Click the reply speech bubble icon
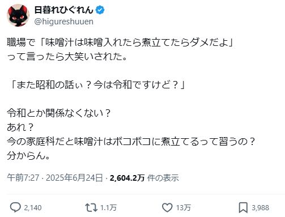This screenshot has height=217, width=285. [15, 207]
